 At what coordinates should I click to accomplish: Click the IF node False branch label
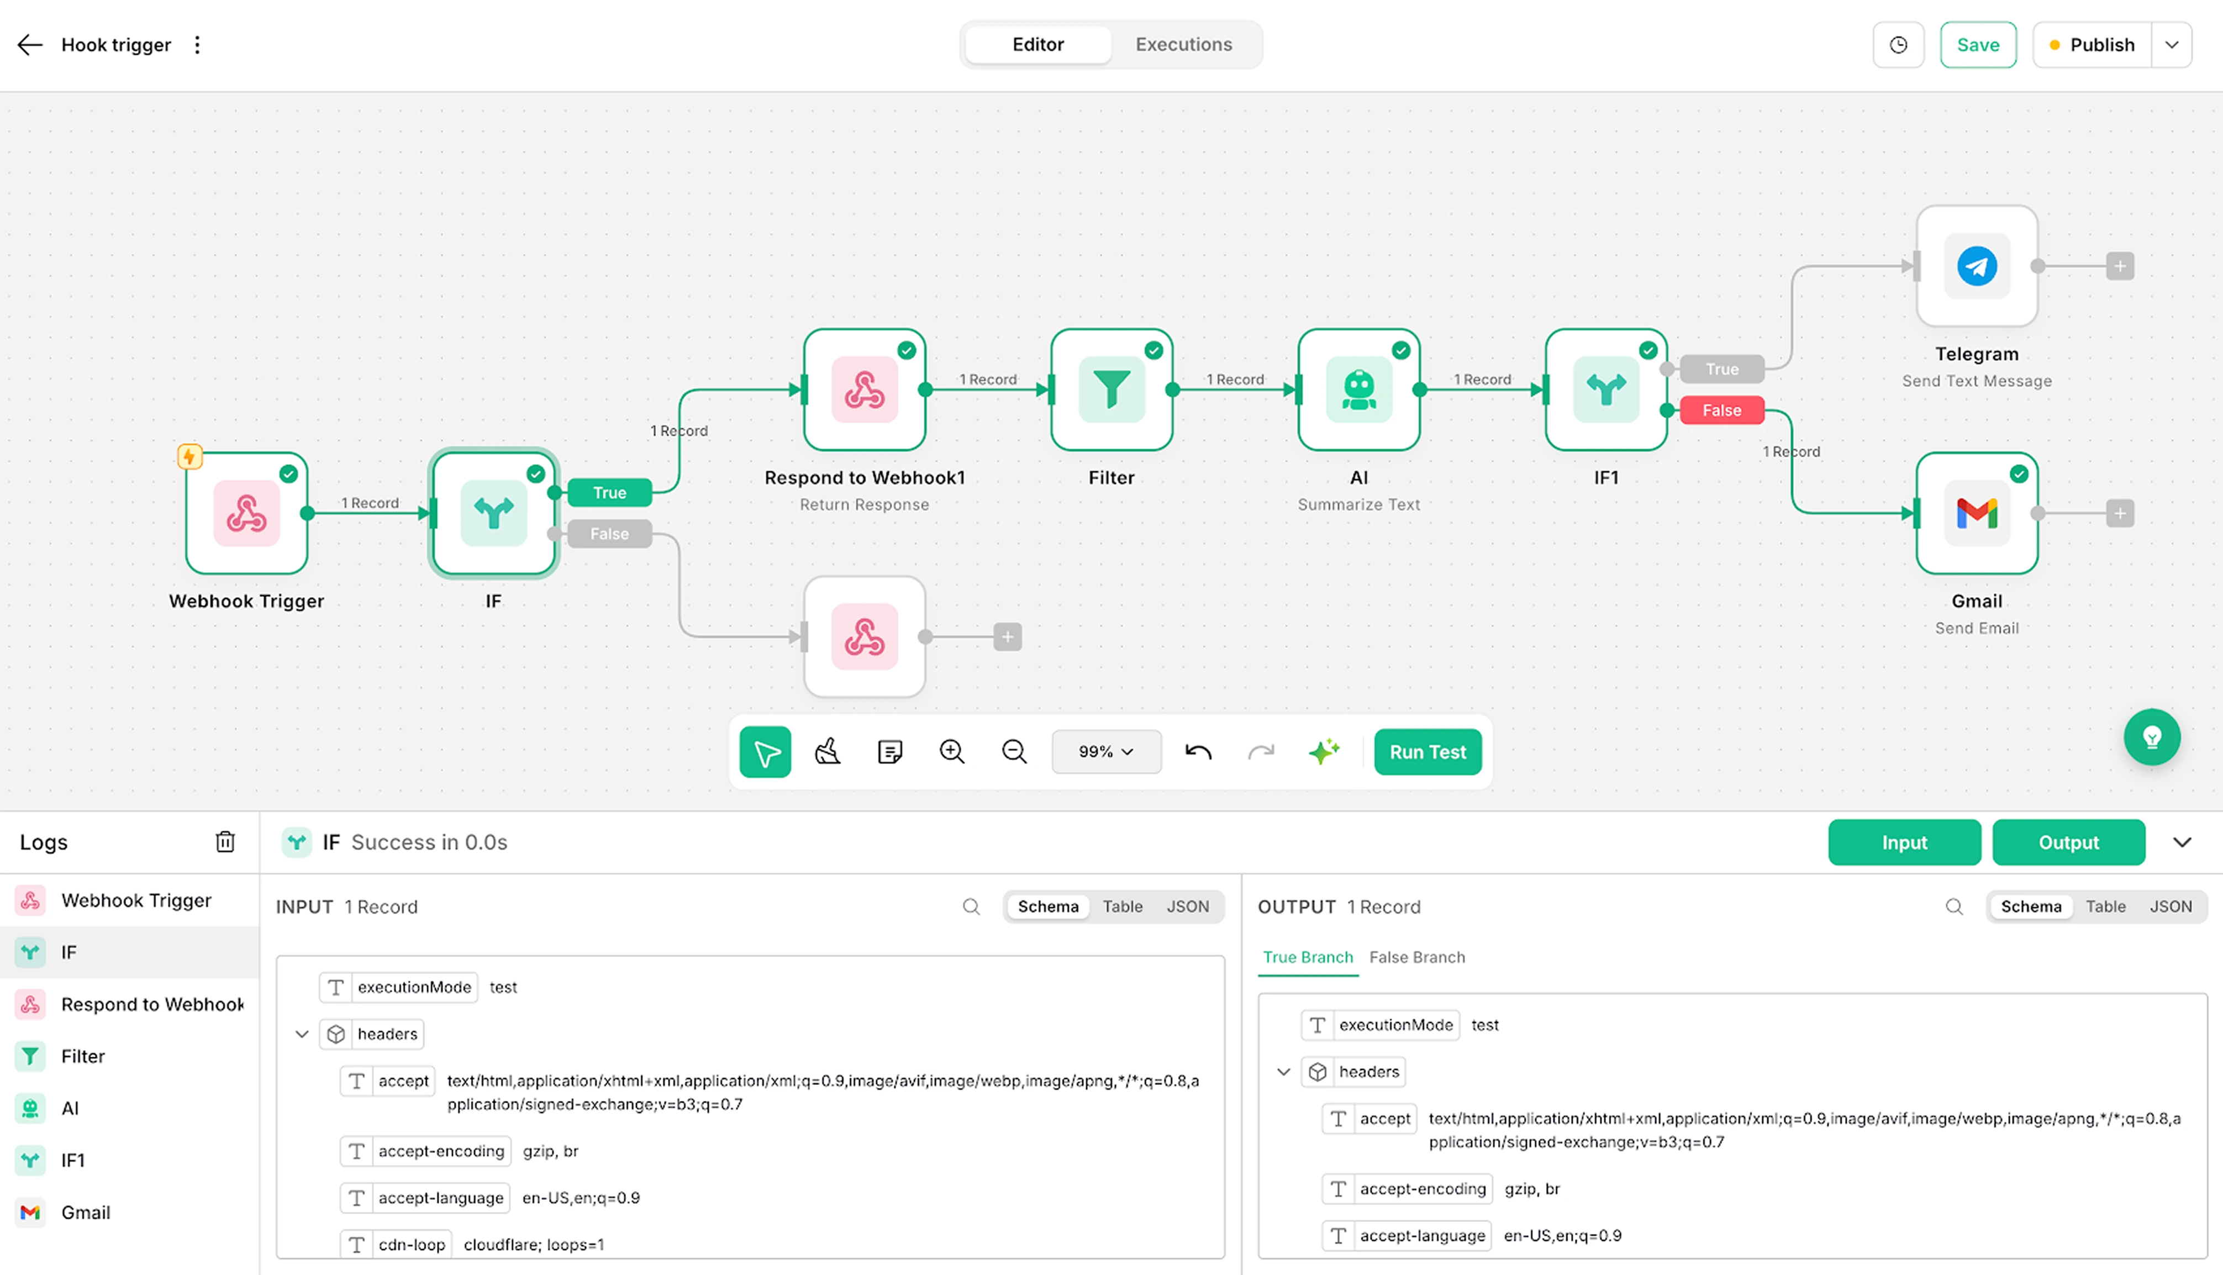(x=609, y=533)
